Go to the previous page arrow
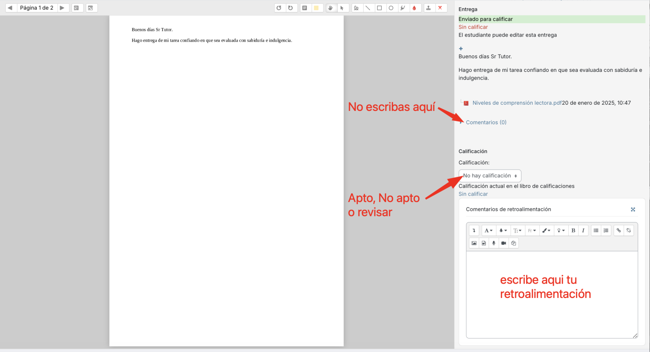 click(x=10, y=8)
